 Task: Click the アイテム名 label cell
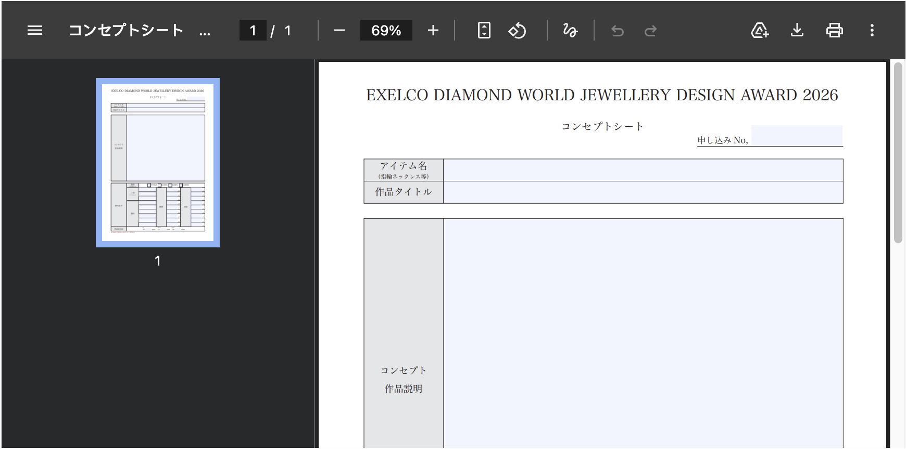(x=404, y=170)
